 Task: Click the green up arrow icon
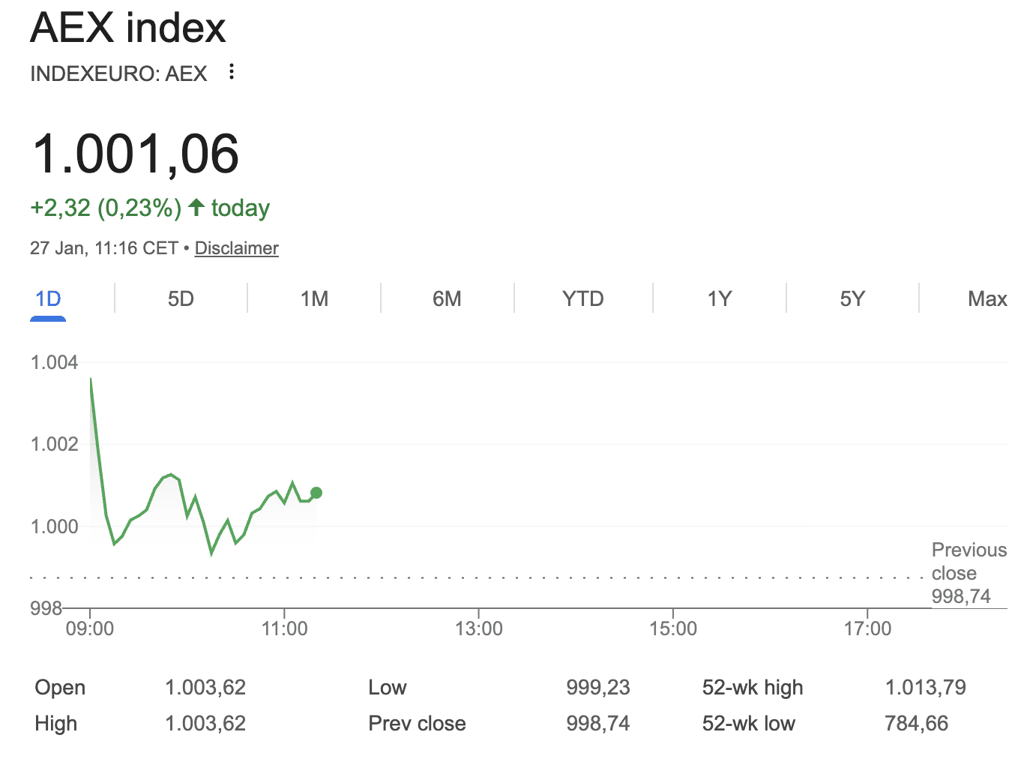pos(196,207)
